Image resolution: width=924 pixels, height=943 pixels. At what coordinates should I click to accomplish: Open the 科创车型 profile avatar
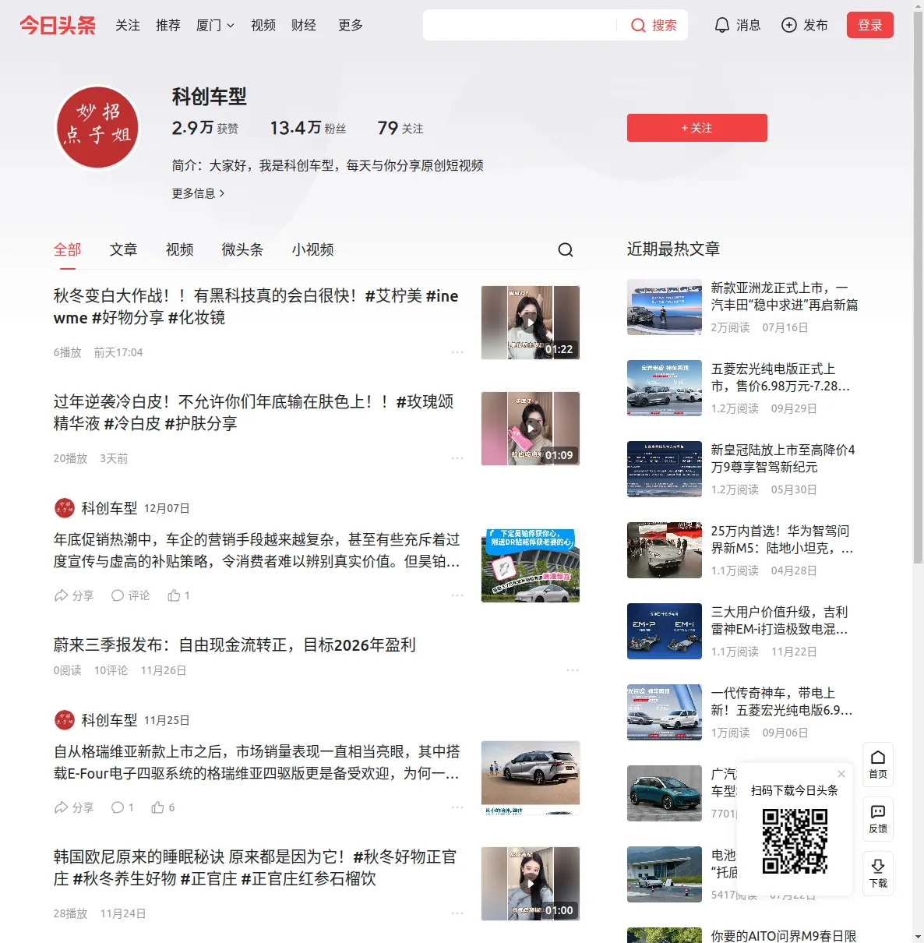coord(97,127)
